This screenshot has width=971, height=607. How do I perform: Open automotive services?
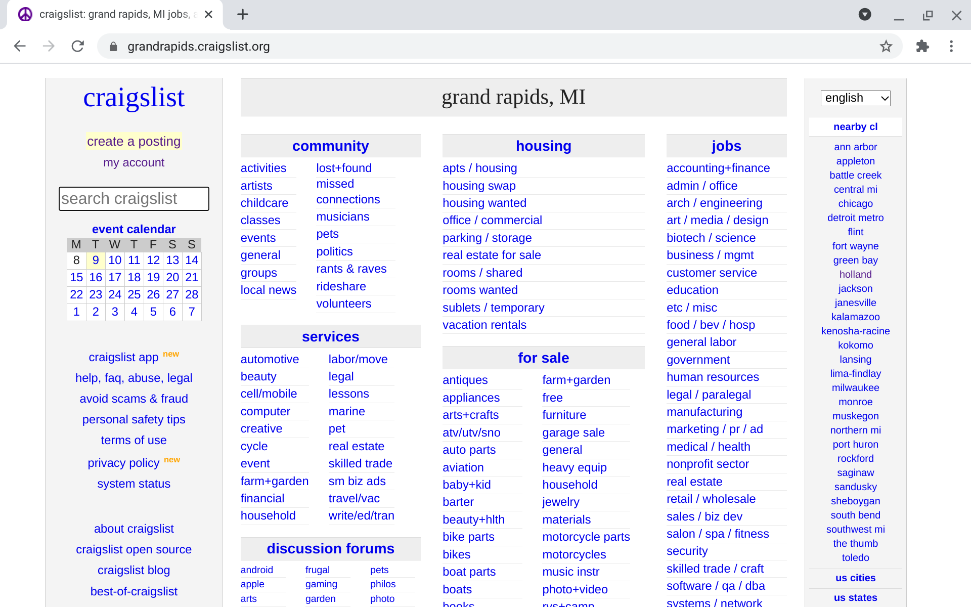coord(270,359)
